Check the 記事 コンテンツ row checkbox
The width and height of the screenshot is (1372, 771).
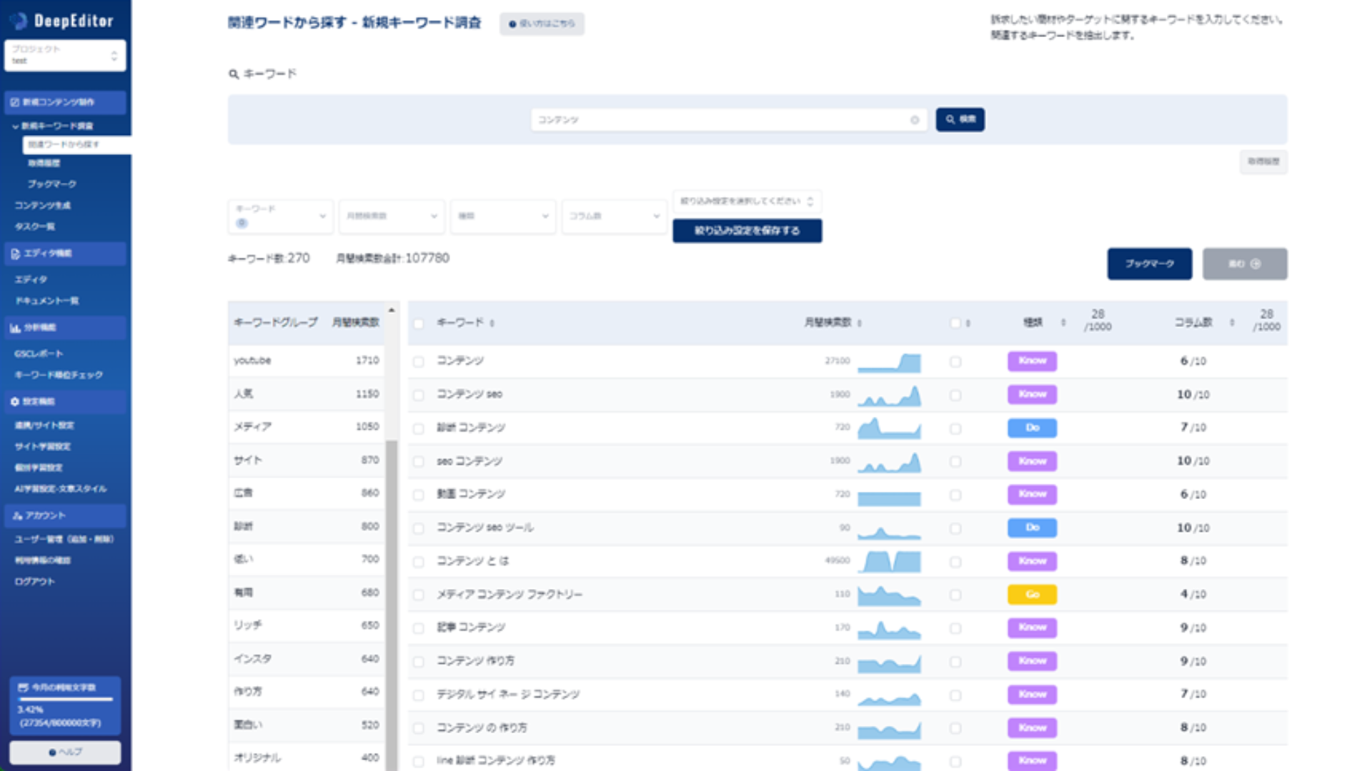click(419, 628)
